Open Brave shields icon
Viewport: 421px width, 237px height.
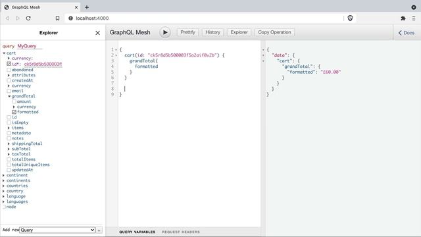click(350, 18)
